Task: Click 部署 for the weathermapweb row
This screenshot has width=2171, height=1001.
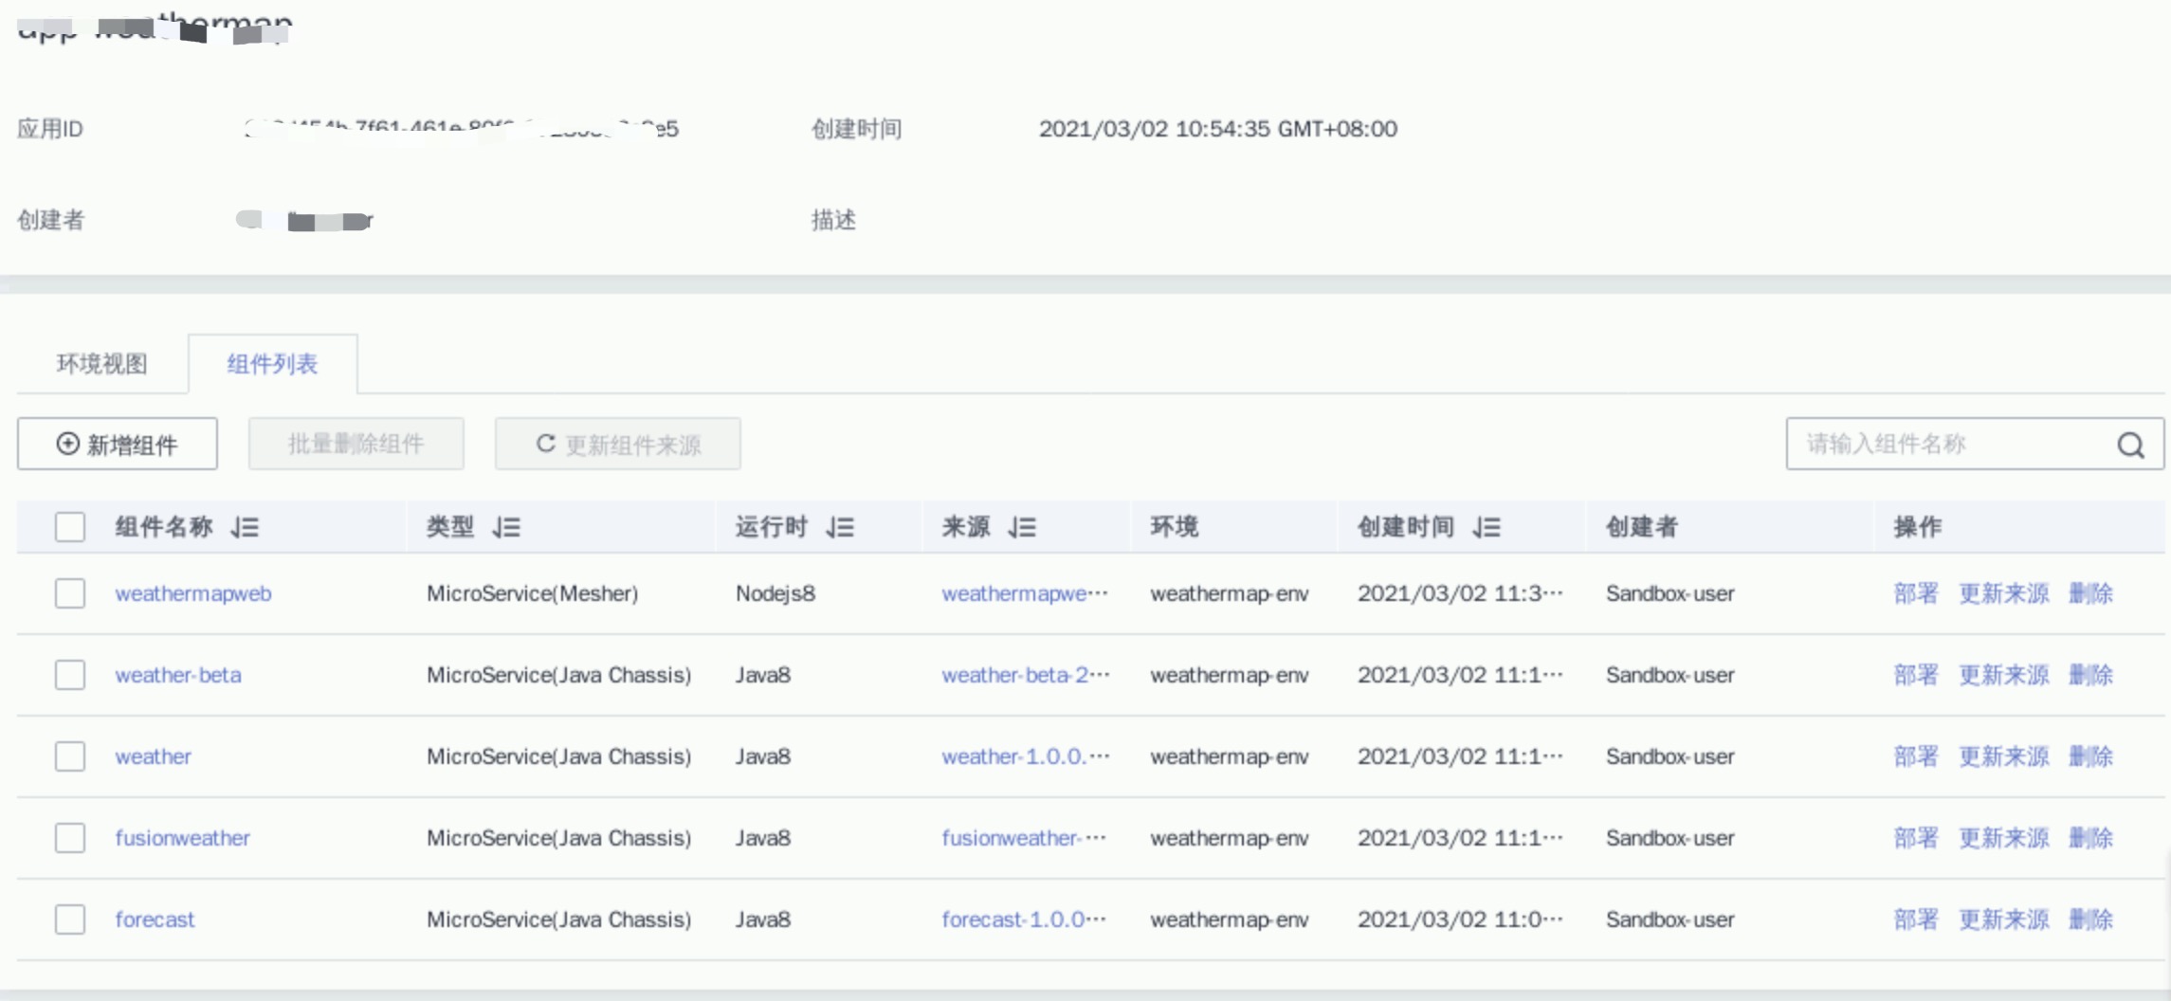Action: pyautogui.click(x=1915, y=593)
